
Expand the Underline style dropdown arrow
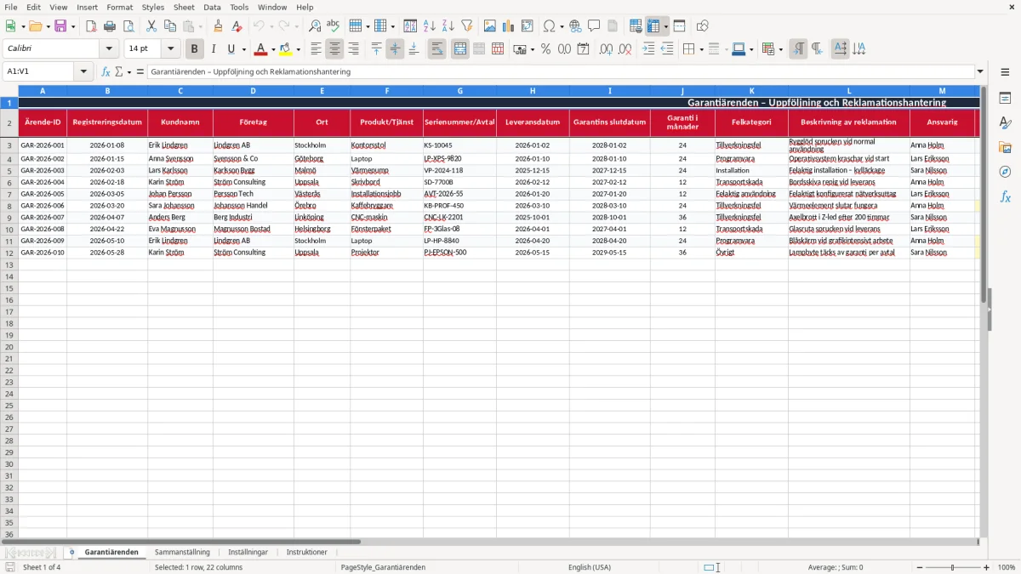coord(243,49)
